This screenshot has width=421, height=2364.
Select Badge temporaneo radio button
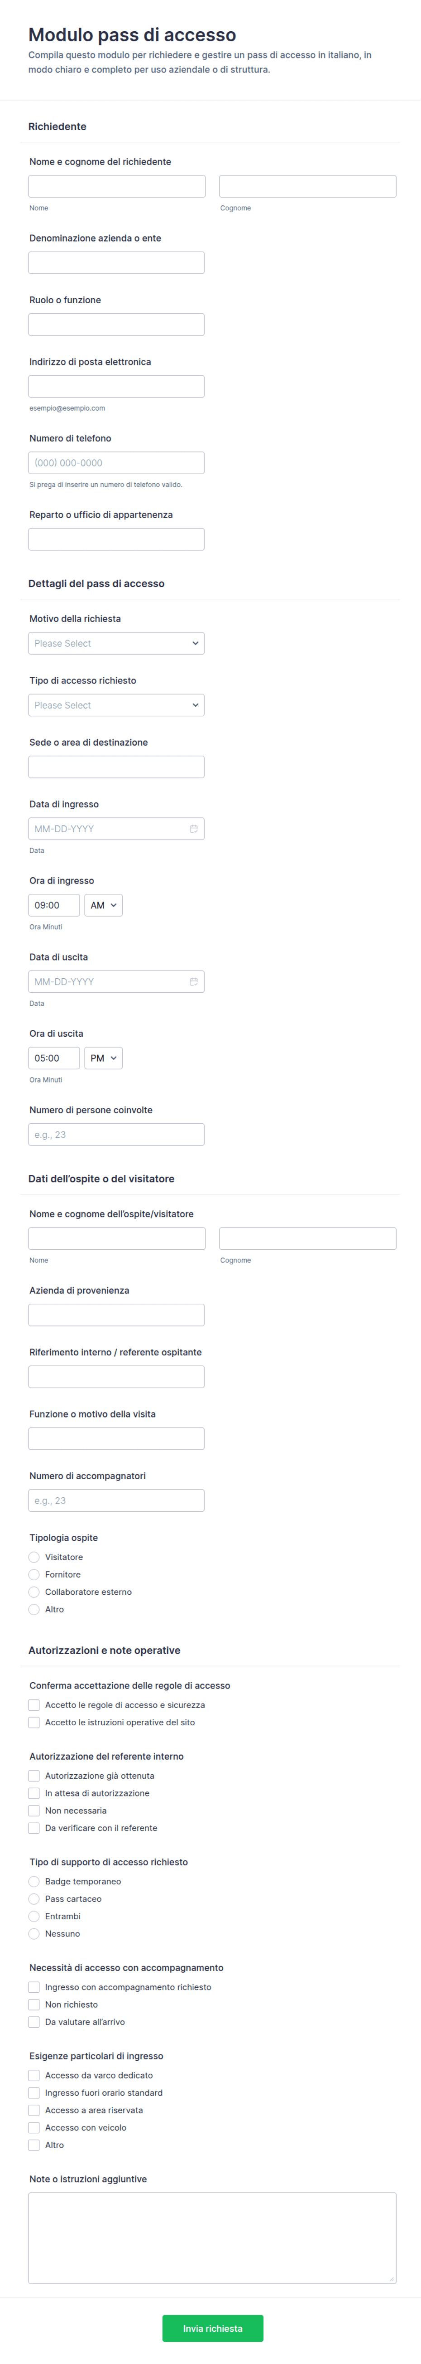pos(34,1881)
